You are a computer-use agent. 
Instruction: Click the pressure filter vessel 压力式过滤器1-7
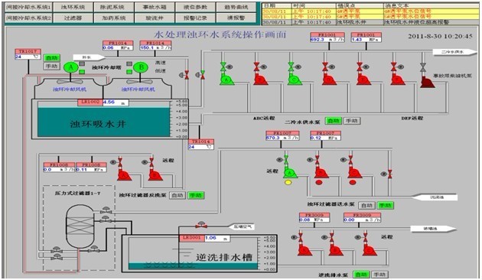tap(80, 226)
